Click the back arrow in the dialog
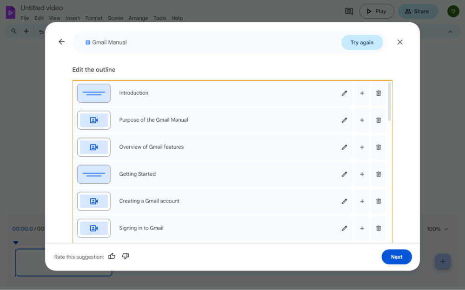 pyautogui.click(x=61, y=42)
